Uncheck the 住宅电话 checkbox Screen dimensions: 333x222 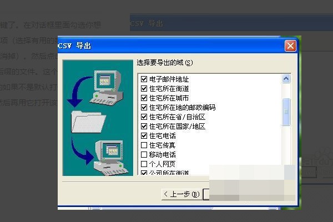click(x=144, y=135)
